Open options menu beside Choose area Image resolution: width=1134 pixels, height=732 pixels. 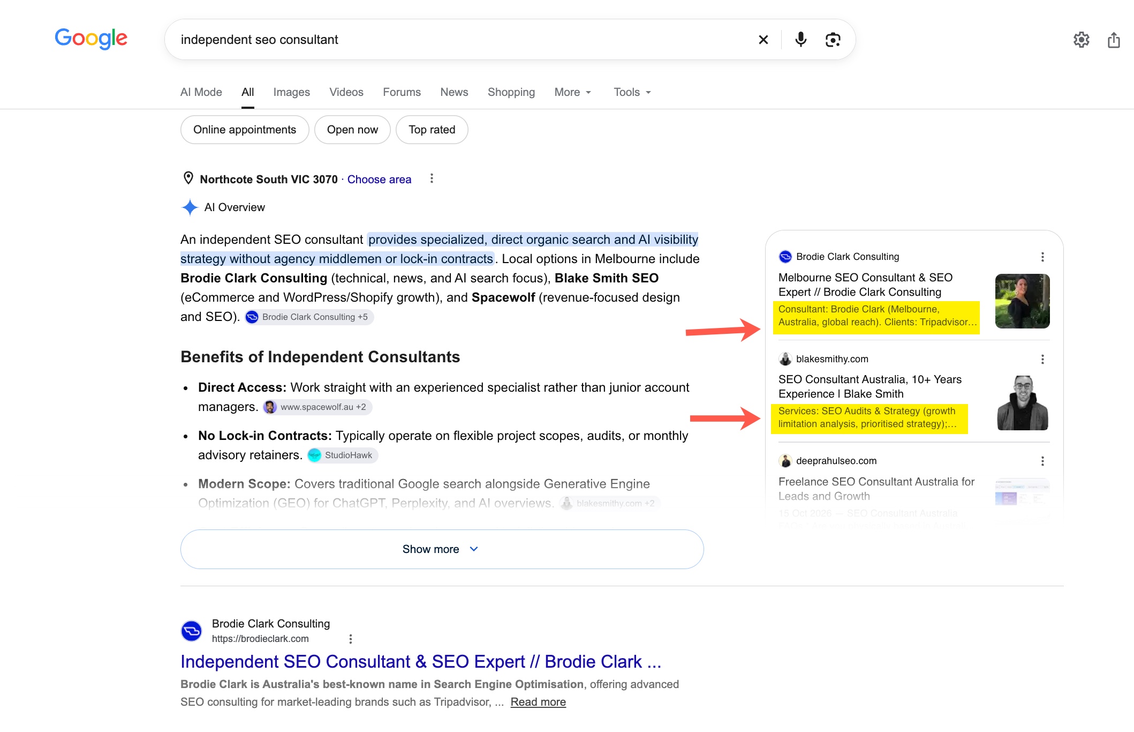coord(432,178)
